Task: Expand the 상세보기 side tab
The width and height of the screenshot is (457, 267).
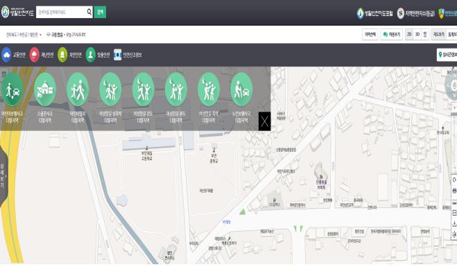Action: point(3,177)
